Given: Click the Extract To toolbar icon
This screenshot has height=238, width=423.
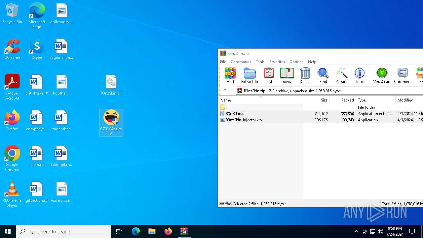Looking at the screenshot, I should coord(250,75).
